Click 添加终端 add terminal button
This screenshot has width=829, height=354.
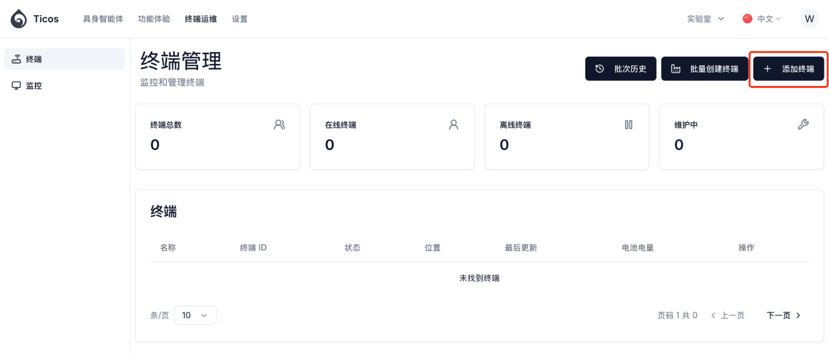[788, 68]
